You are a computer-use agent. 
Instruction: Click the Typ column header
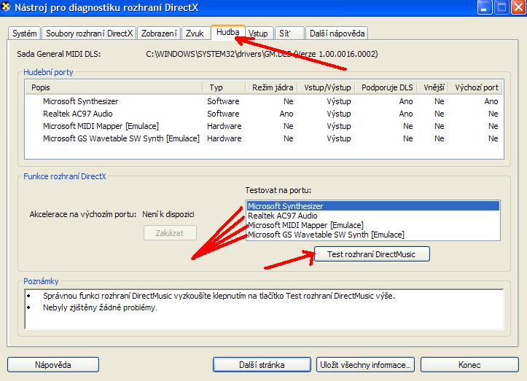tap(223, 87)
